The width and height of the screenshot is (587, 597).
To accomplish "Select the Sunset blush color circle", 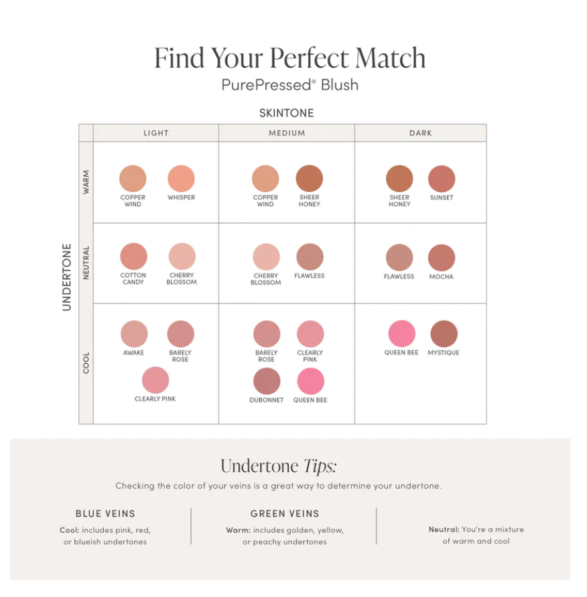I will [x=442, y=179].
